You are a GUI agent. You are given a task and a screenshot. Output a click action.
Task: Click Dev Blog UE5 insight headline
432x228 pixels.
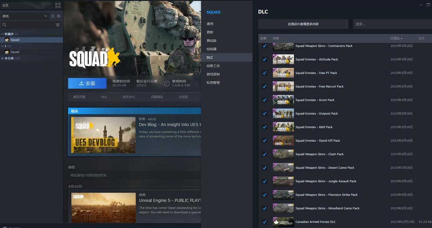pyautogui.click(x=170, y=124)
